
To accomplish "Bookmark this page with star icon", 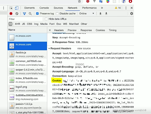I will point(79,1).
